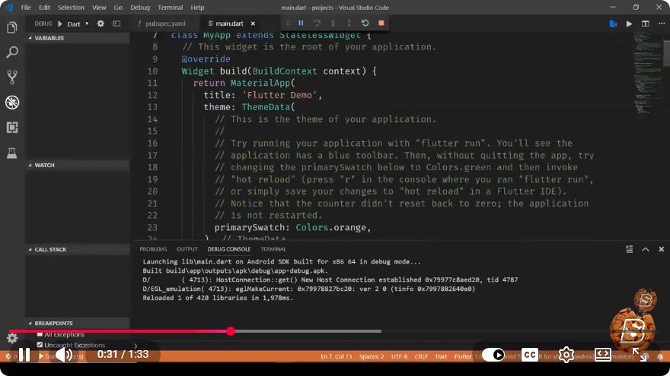Open the Source Control view
Viewport: 670px width, 376px height.
coord(12,77)
